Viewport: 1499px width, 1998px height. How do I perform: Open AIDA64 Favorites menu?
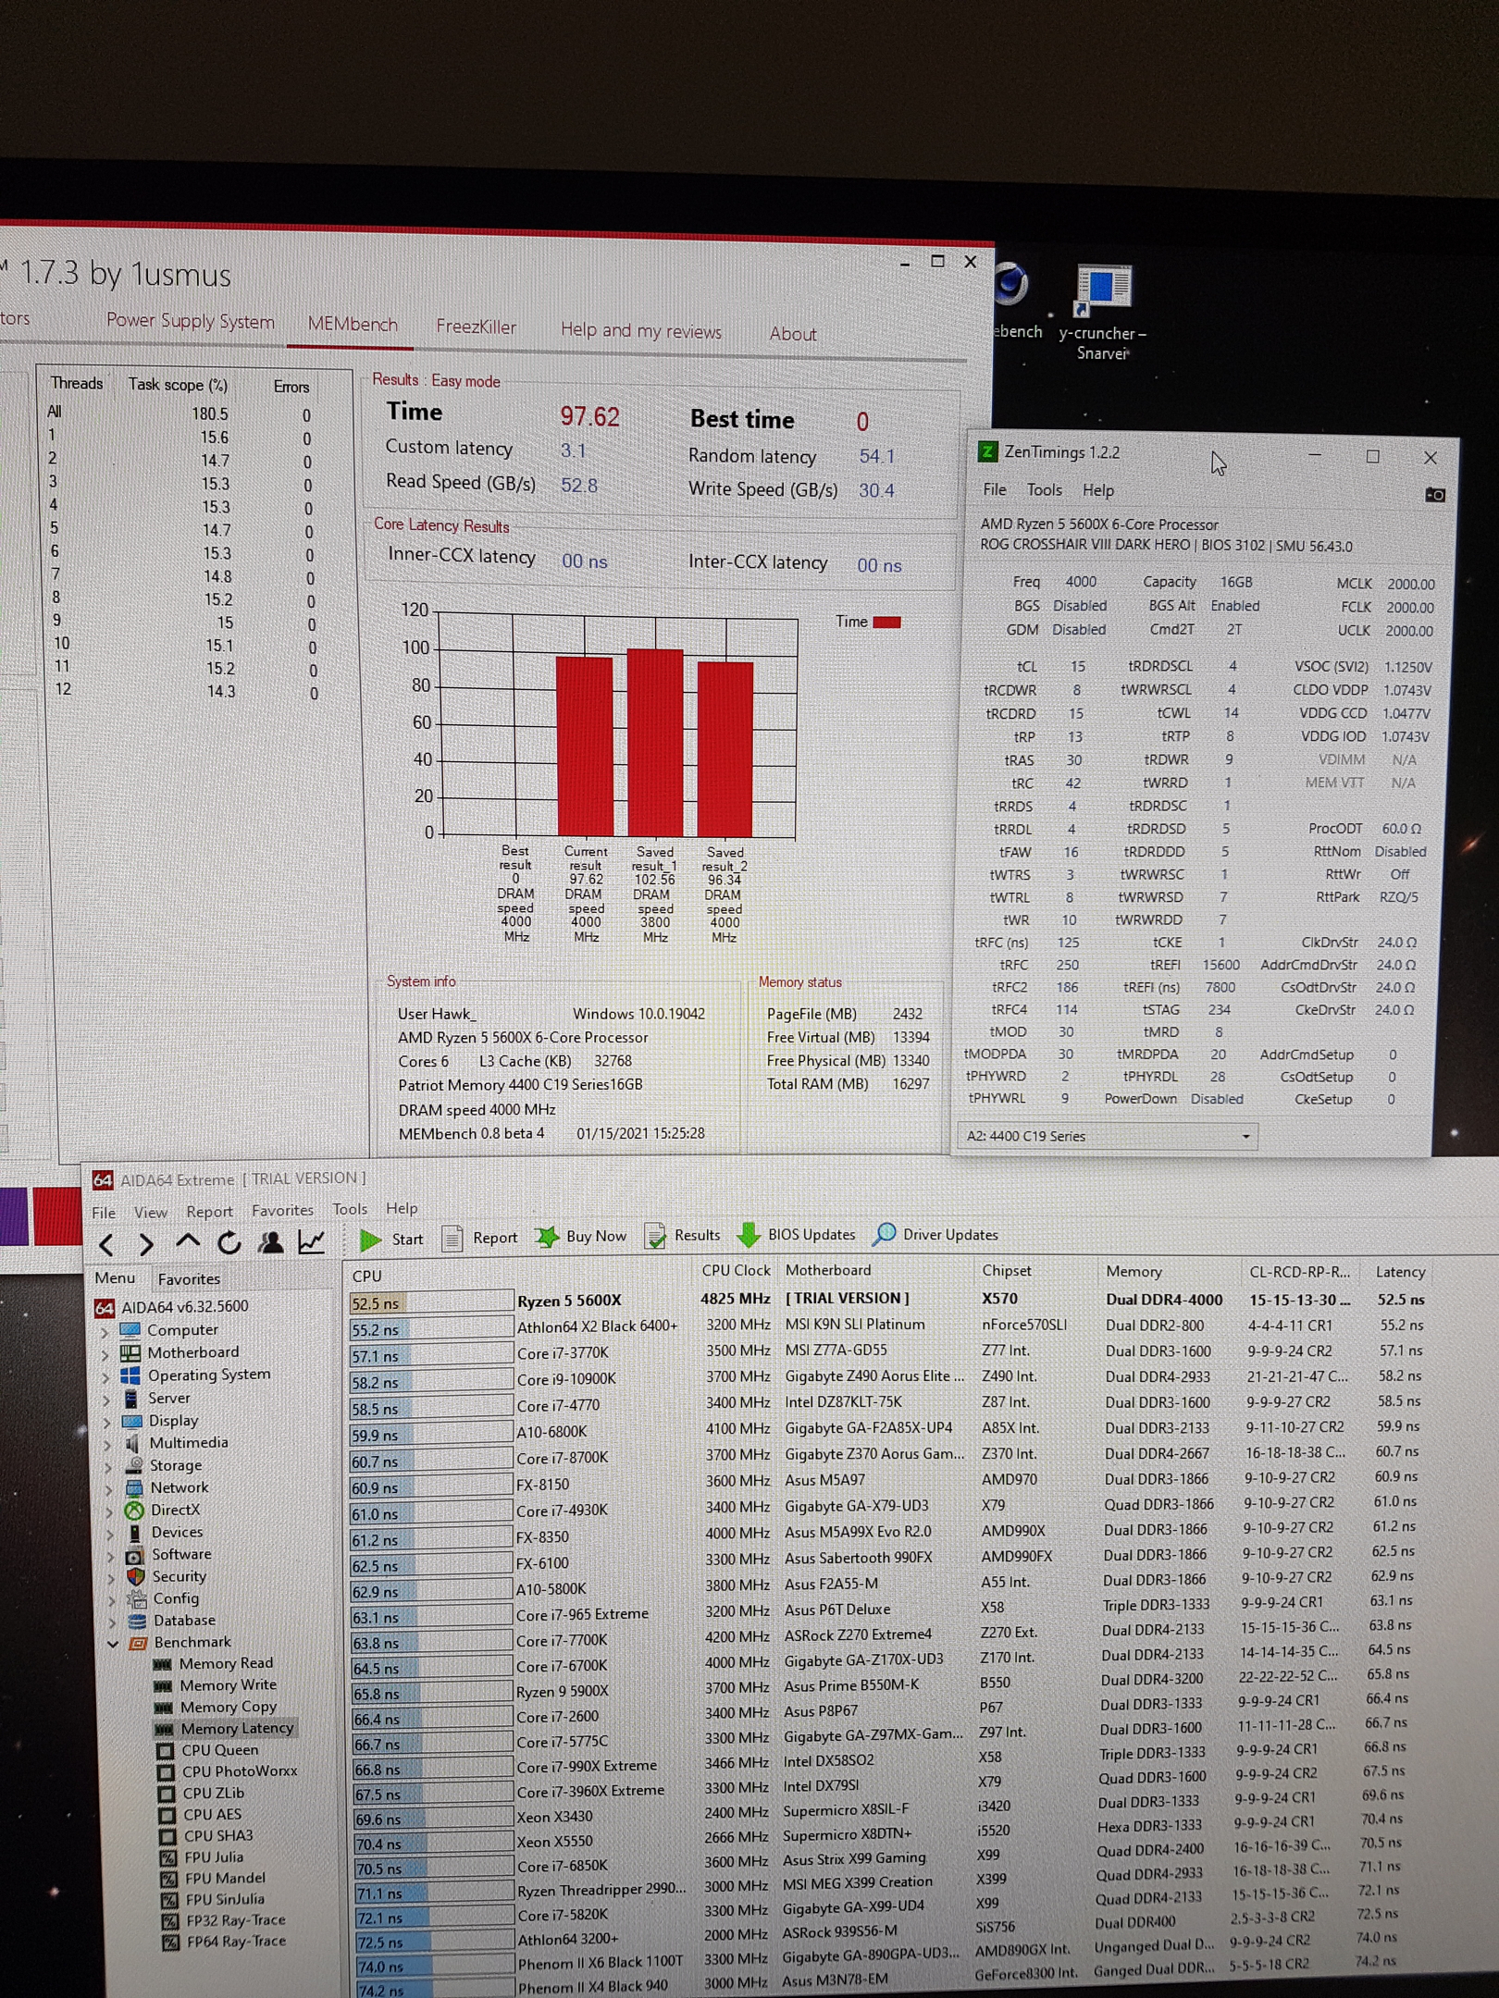click(x=282, y=1211)
